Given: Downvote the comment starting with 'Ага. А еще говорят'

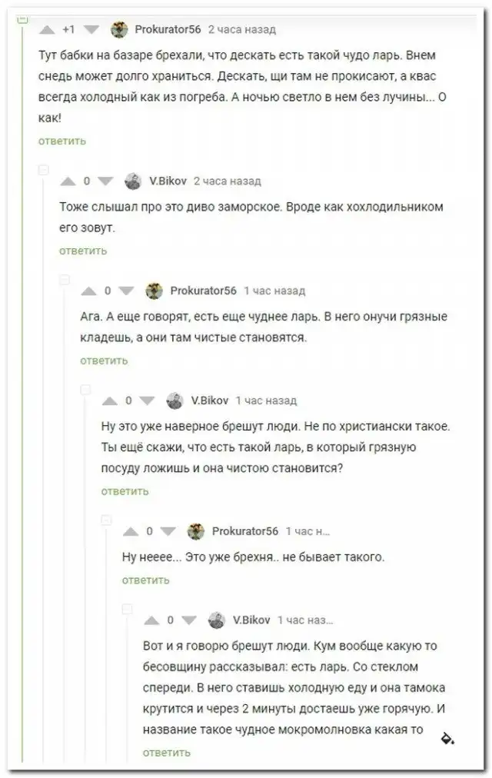Looking at the screenshot, I should coord(126,291).
